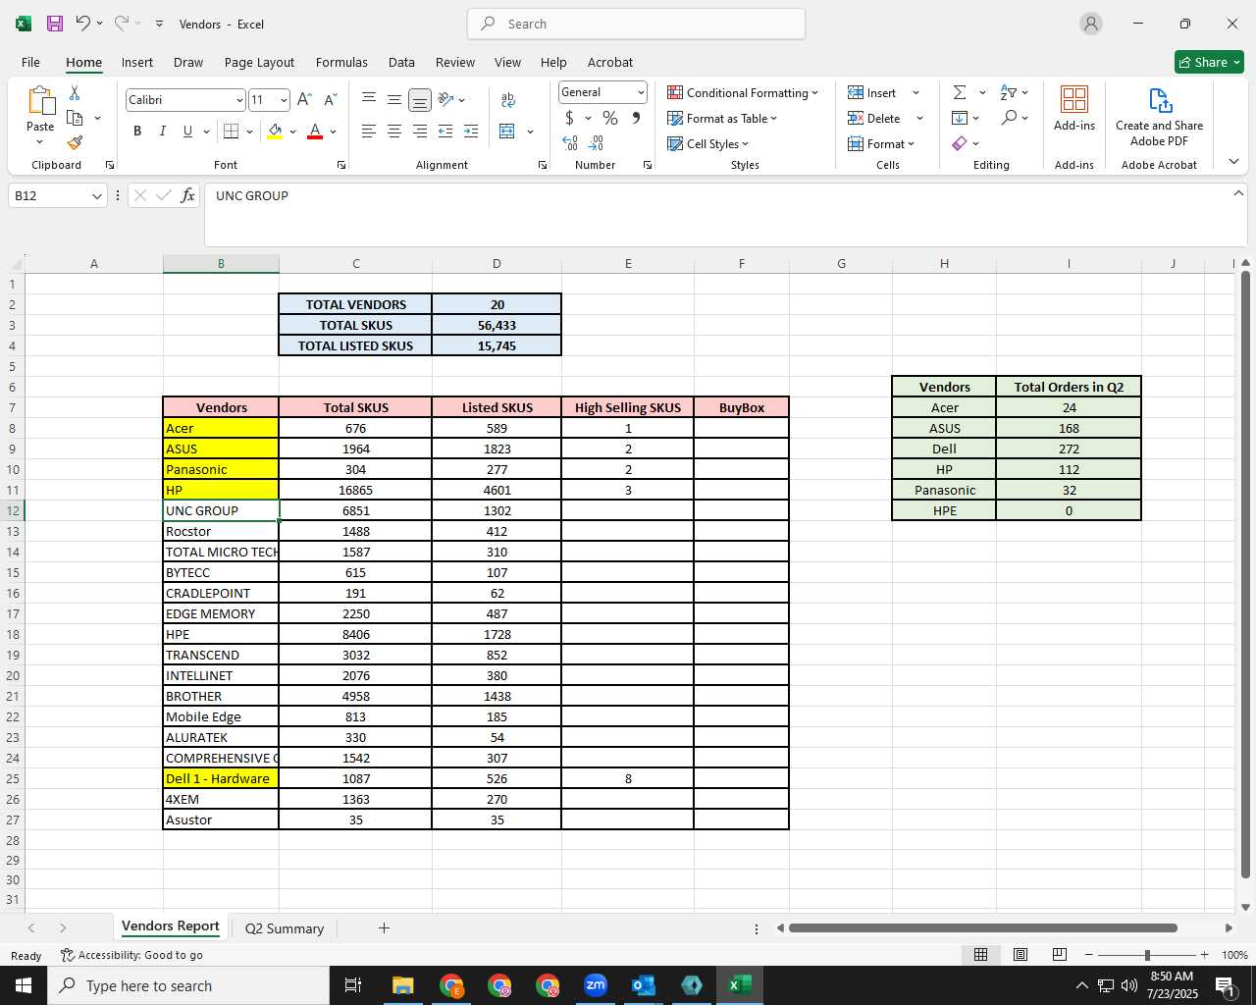1256x1005 pixels.
Task: Open the font size dropdown
Action: (284, 100)
